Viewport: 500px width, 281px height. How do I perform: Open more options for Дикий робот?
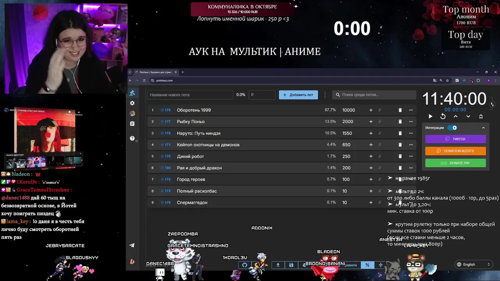[x=411, y=157]
